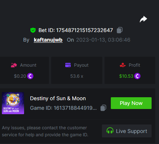159x144 pixels.
Task: Click the green headset support icon
Action: [110, 131]
